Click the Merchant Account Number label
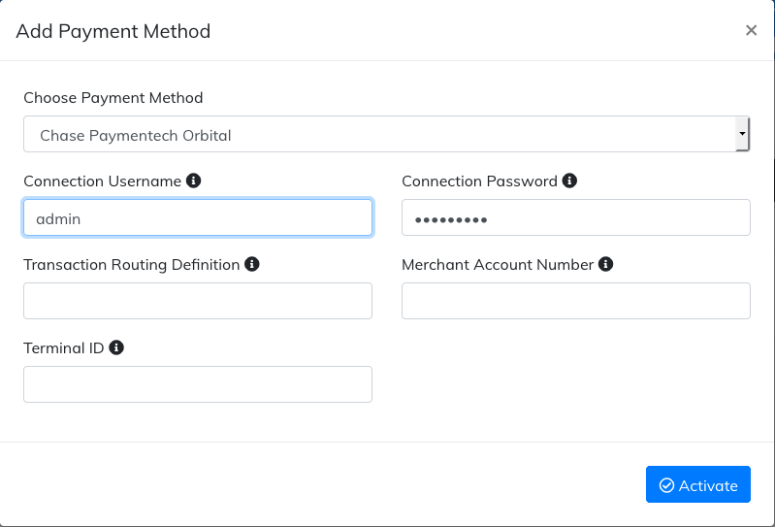Viewport: 775px width, 527px height. tap(498, 265)
